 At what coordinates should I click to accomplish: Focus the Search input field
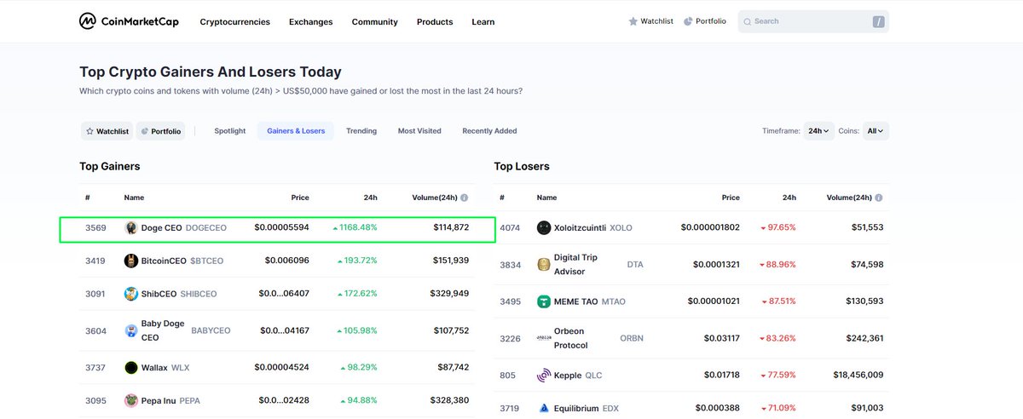click(813, 21)
